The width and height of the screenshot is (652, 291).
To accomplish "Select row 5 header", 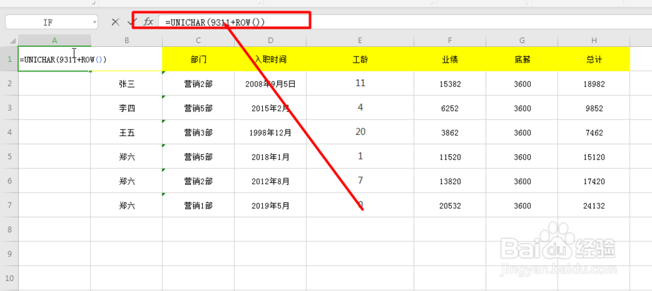I will 9,156.
